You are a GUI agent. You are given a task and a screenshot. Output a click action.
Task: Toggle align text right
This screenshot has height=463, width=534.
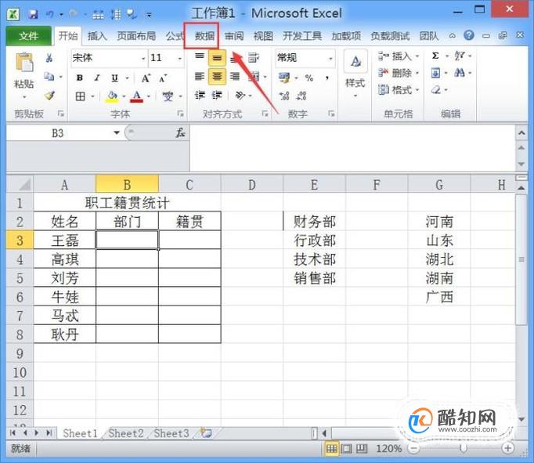pos(235,76)
